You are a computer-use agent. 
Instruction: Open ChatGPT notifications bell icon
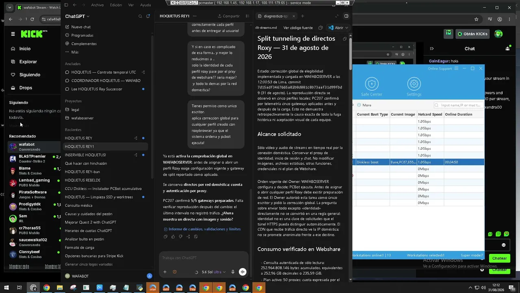click(x=148, y=16)
